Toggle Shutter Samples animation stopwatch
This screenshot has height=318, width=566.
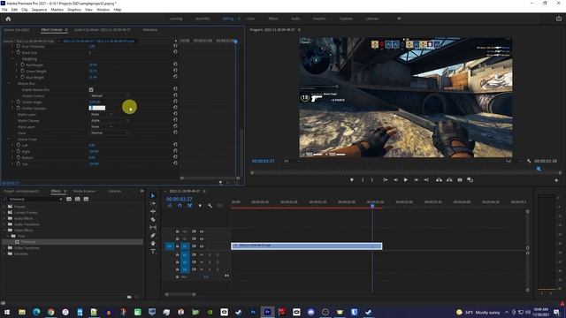point(19,108)
